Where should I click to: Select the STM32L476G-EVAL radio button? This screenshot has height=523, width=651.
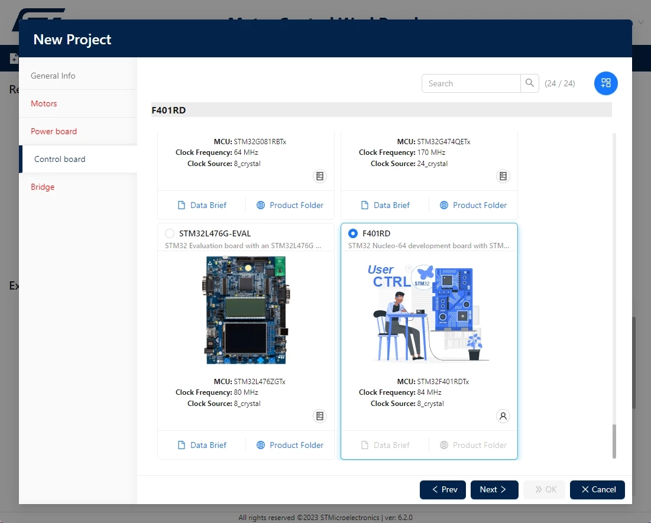169,233
